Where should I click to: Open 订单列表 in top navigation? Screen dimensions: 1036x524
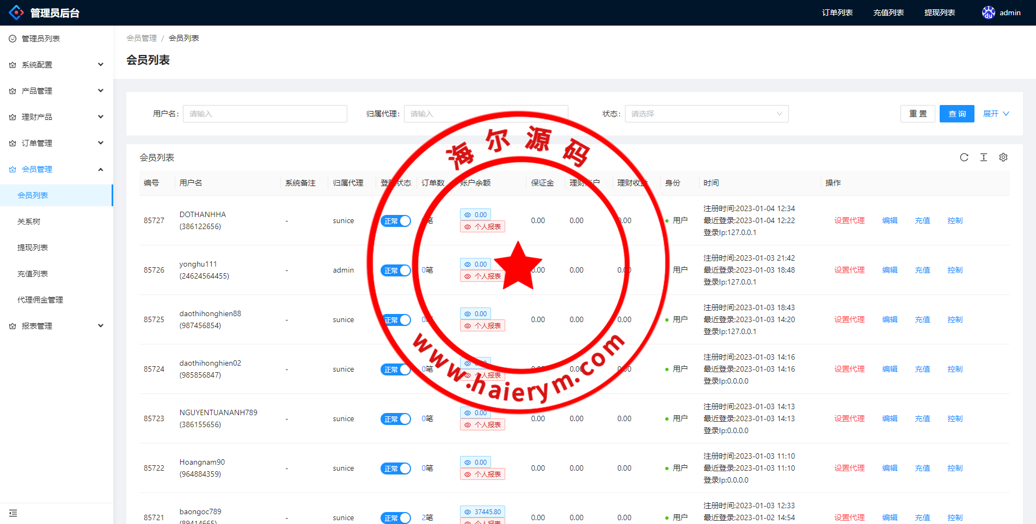click(837, 13)
